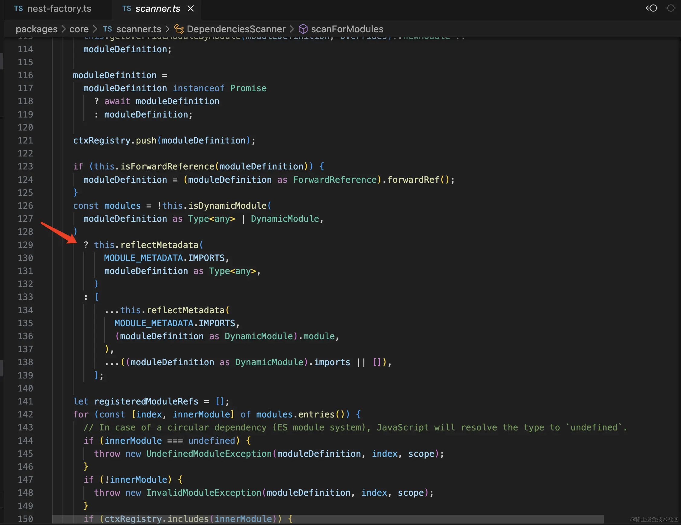This screenshot has width=681, height=525.
Task: Go forward with the navigate next icon
Action: [670, 8]
